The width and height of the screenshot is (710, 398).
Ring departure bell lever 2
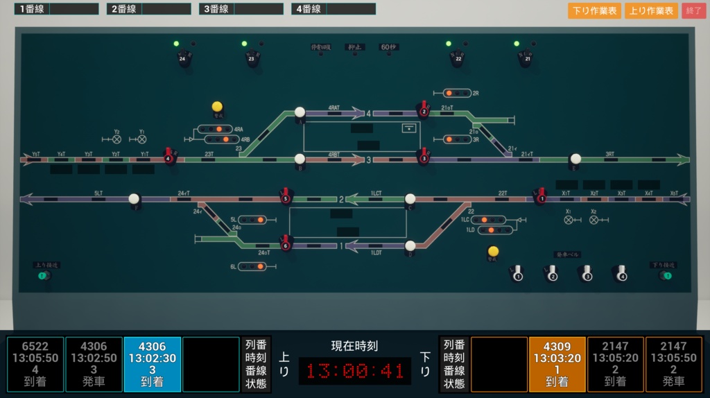552,274
